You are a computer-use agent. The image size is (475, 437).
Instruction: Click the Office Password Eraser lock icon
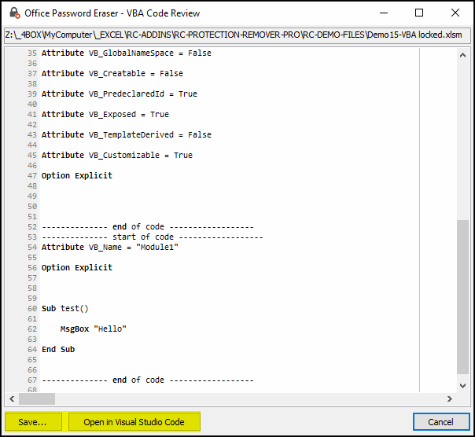point(14,13)
